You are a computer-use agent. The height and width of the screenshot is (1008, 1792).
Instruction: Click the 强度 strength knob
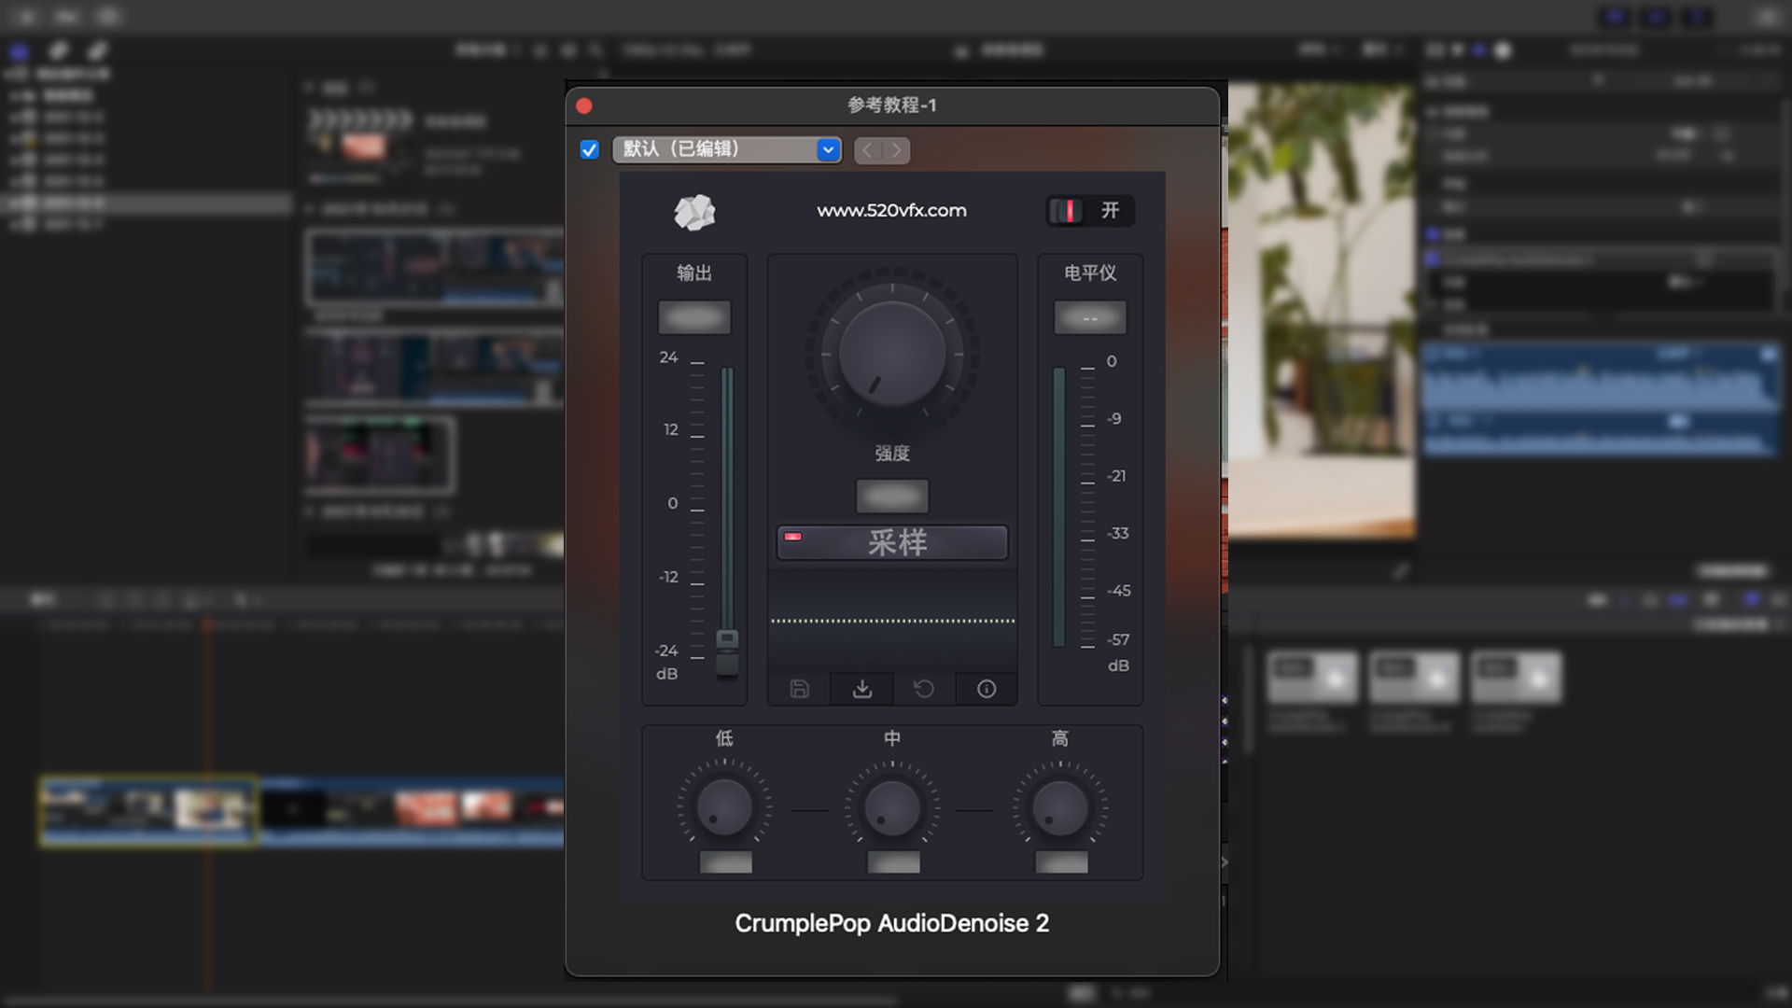[x=892, y=354]
